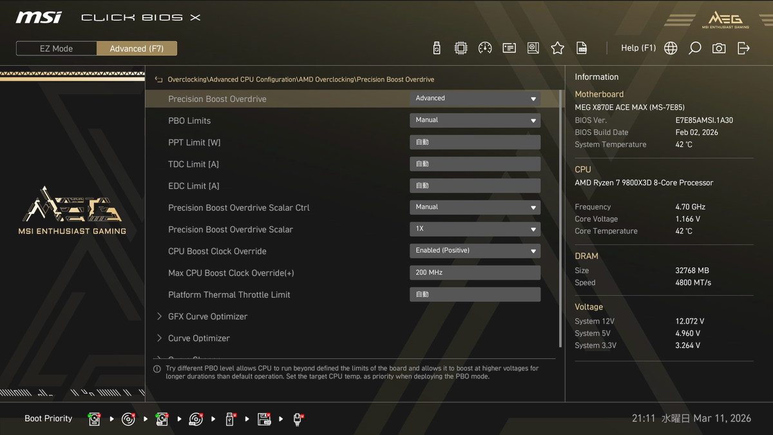Click the globe language icon
The image size is (773, 435).
click(671, 48)
